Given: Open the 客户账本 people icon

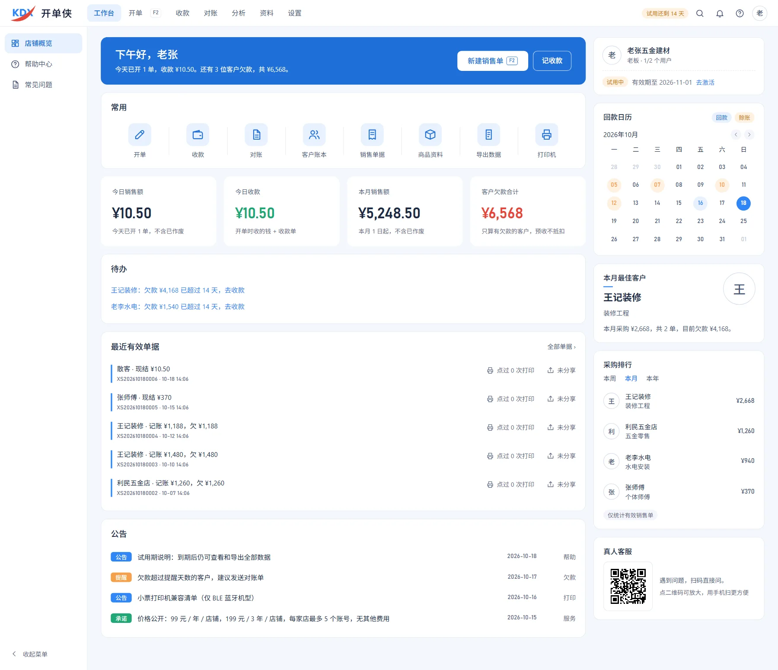Looking at the screenshot, I should (314, 135).
